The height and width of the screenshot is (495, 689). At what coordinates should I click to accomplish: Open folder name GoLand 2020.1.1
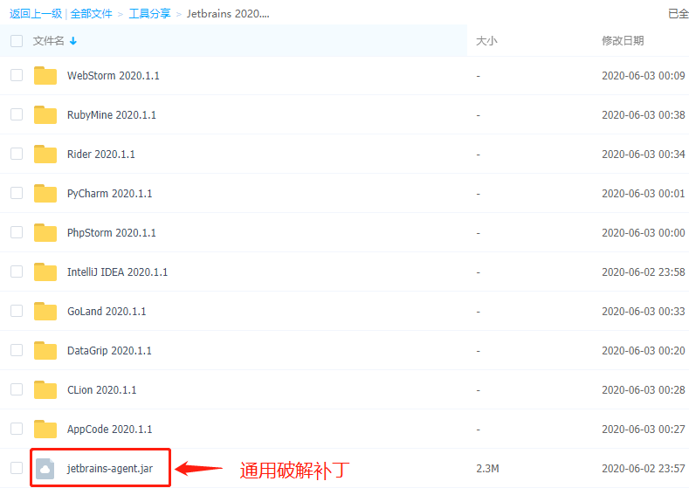(107, 312)
